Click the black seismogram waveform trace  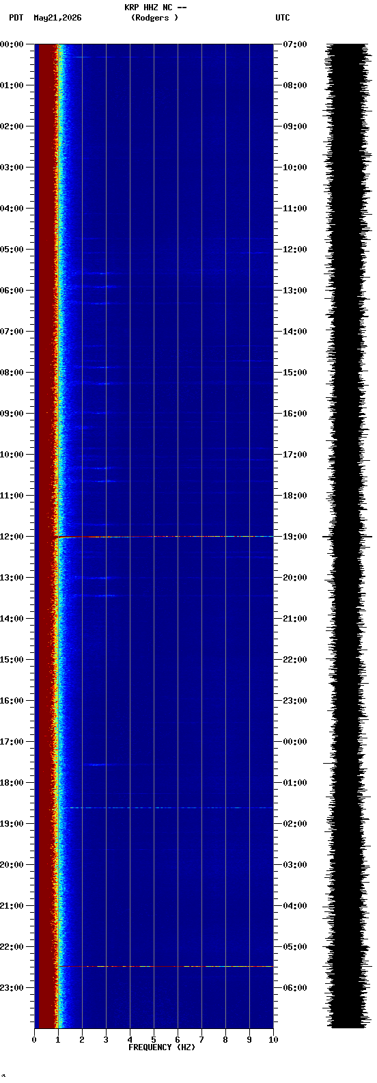click(x=348, y=536)
